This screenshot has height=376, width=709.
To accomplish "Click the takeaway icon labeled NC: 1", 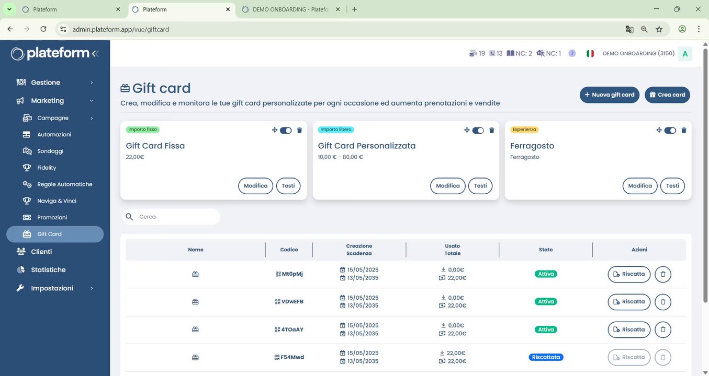I will coord(548,53).
